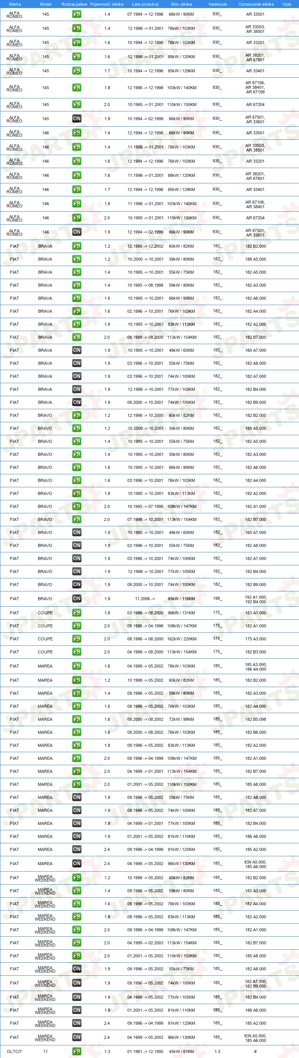
Task: Select engine code 182 A7.000, 182 B9.000
Action: point(255,984)
